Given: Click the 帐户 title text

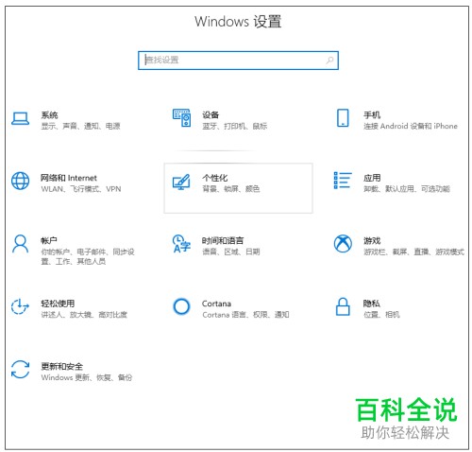Looking at the screenshot, I should point(49,240).
